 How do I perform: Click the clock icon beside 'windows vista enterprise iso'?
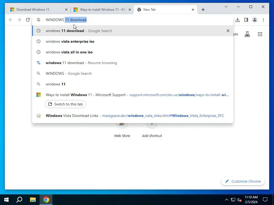[39, 41]
